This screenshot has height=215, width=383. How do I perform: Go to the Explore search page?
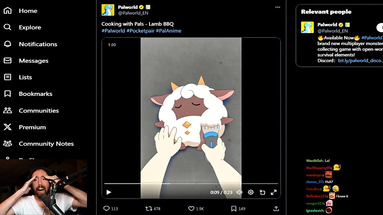tap(22, 27)
